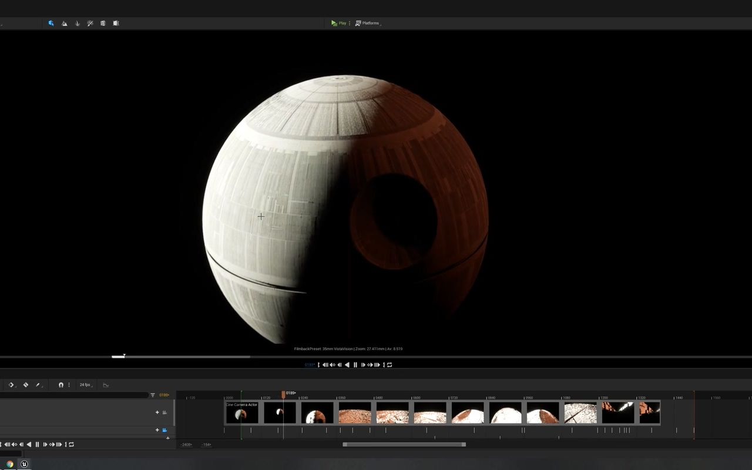This screenshot has width=752, height=470.
Task: Open the Fracture mode icon in top toolbar
Action: (x=103, y=23)
